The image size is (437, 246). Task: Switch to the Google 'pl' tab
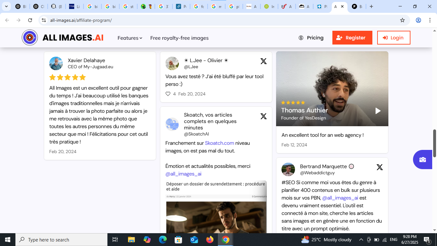[234, 6]
